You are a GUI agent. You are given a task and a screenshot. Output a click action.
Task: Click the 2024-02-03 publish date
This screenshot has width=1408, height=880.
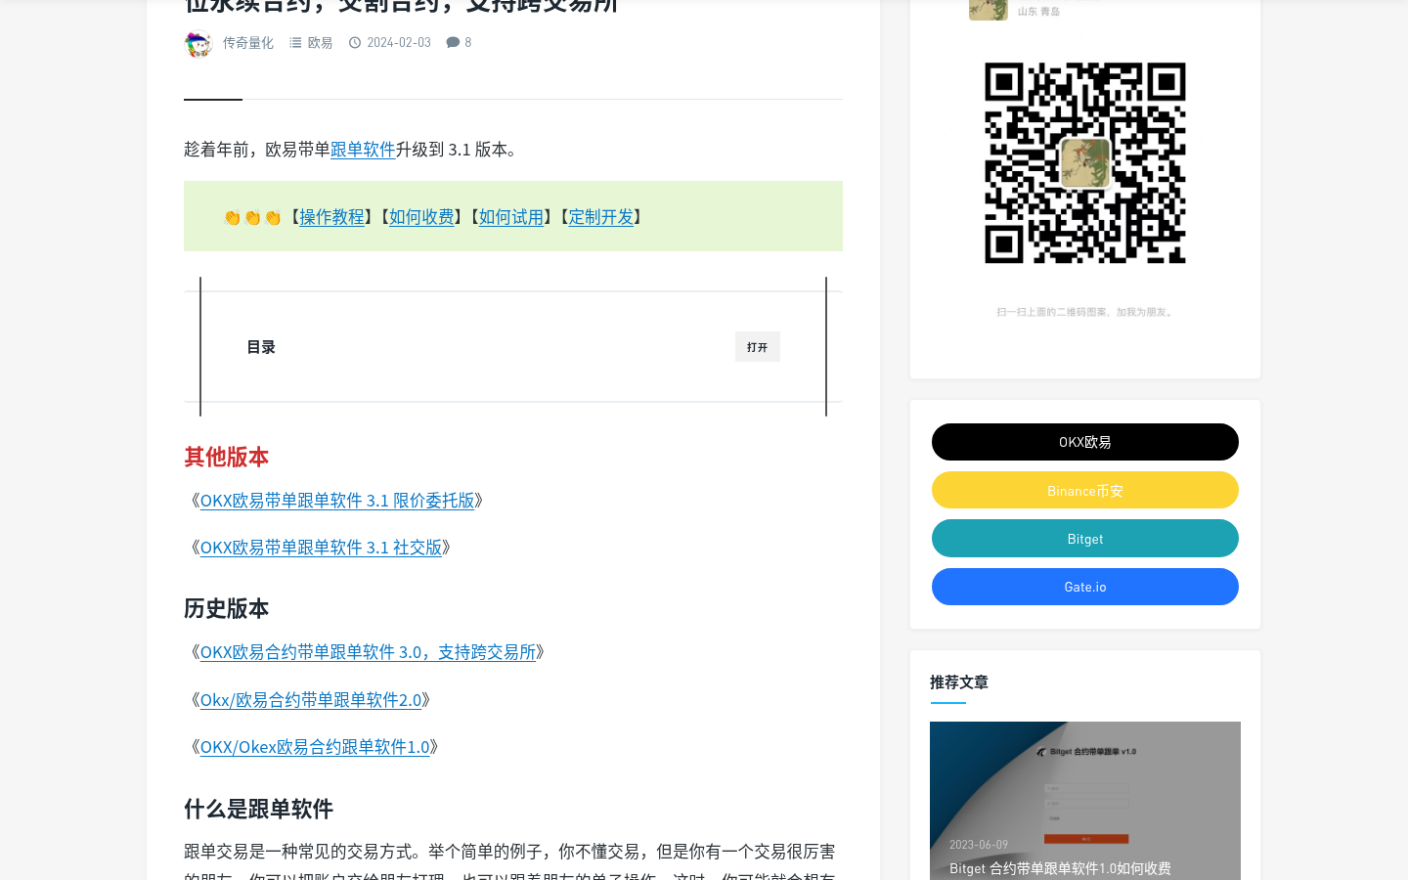(399, 43)
